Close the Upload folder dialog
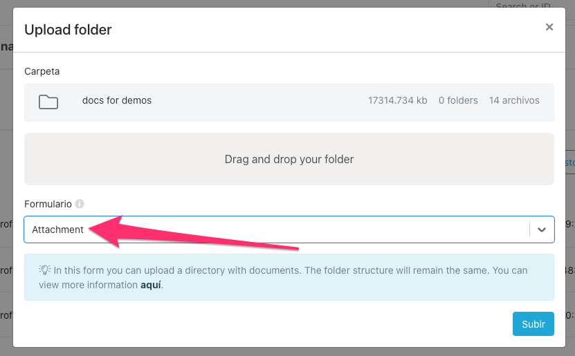575x356 pixels. pyautogui.click(x=549, y=28)
